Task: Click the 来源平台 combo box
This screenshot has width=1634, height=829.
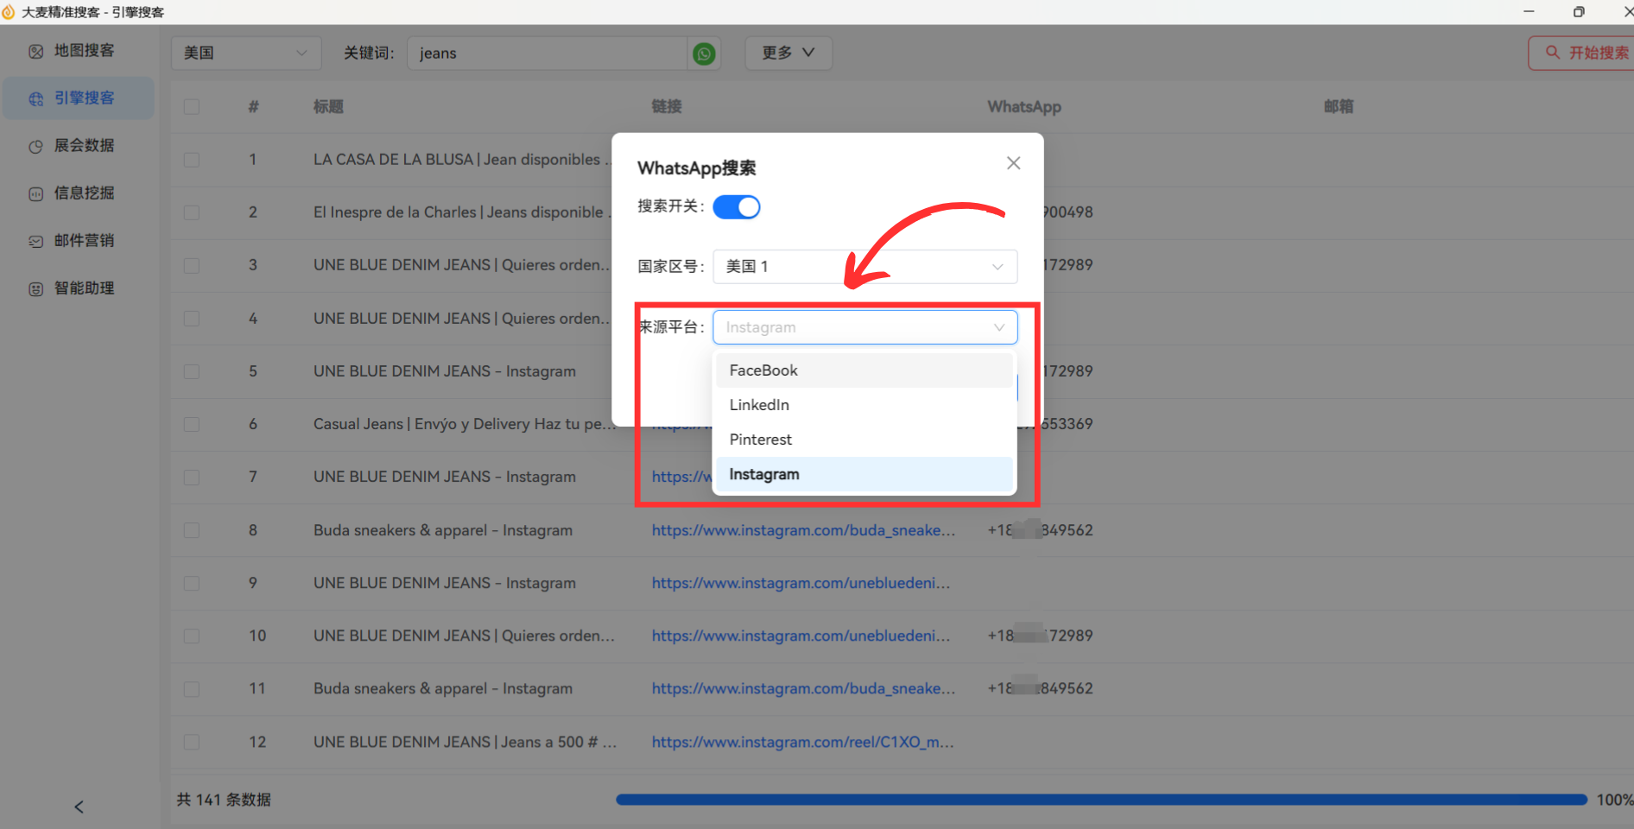Action: (x=864, y=327)
